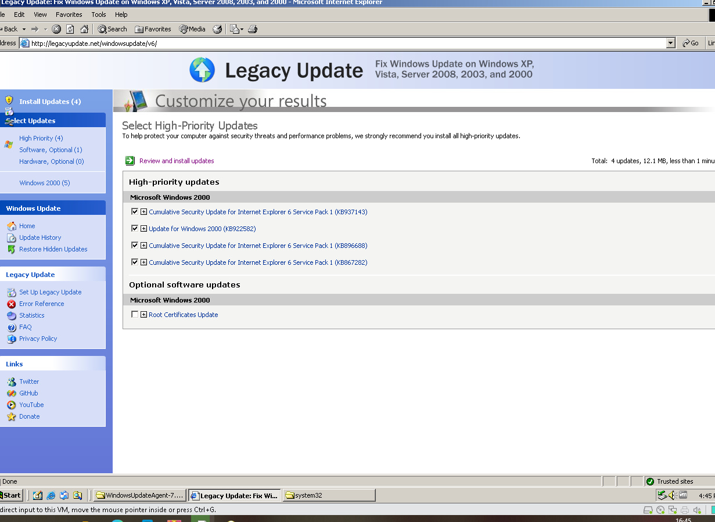Open the History toolbar icon
This screenshot has height=522, width=715.
click(x=217, y=29)
